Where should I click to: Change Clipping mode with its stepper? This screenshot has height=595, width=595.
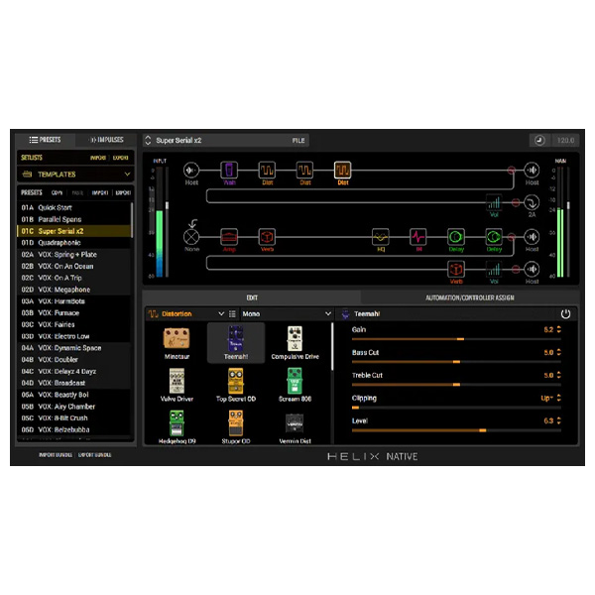[x=559, y=398]
